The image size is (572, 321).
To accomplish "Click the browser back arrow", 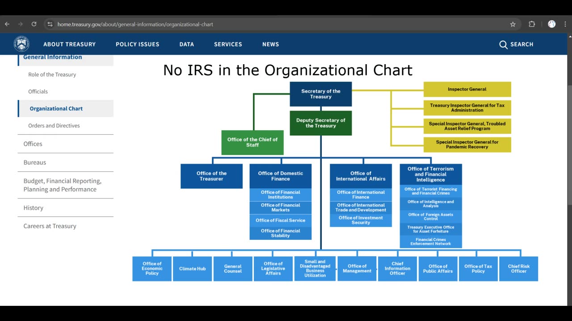I will pyautogui.click(x=7, y=24).
